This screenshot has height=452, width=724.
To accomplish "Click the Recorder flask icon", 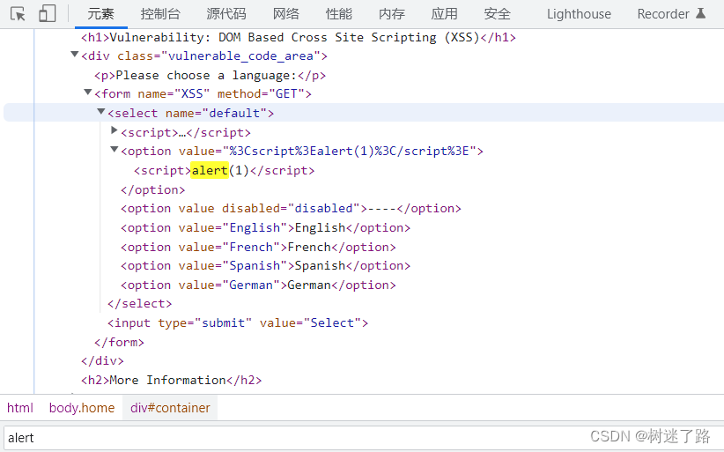I will coord(700,13).
